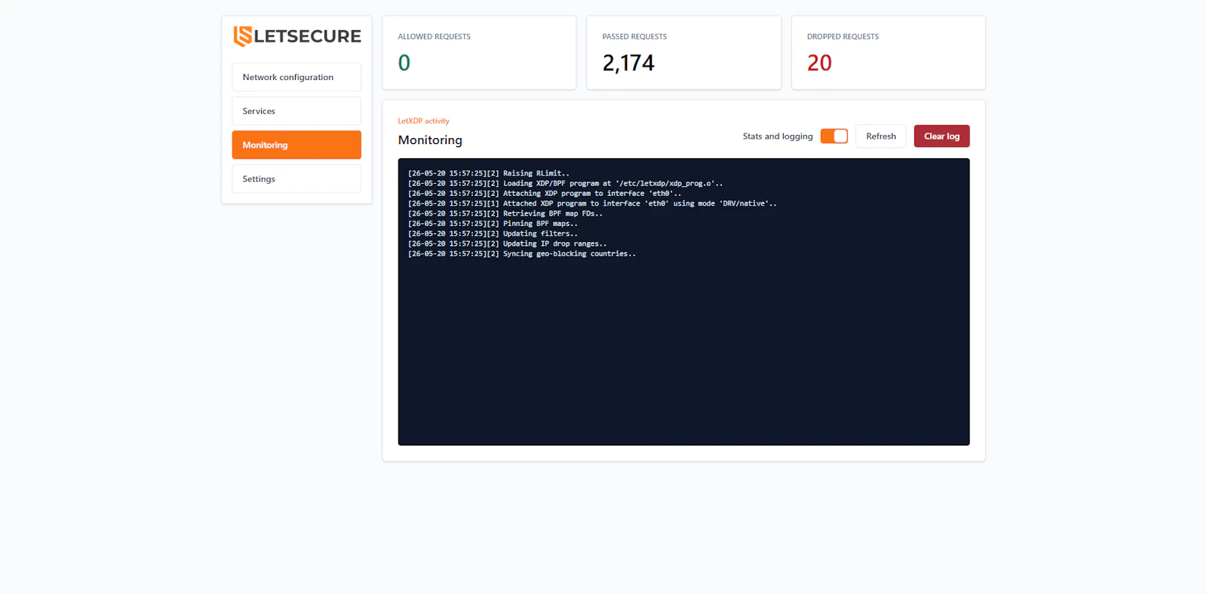Select the 'Syncing geo-blocking countries..' log line
The image size is (1207, 594).
pos(522,254)
